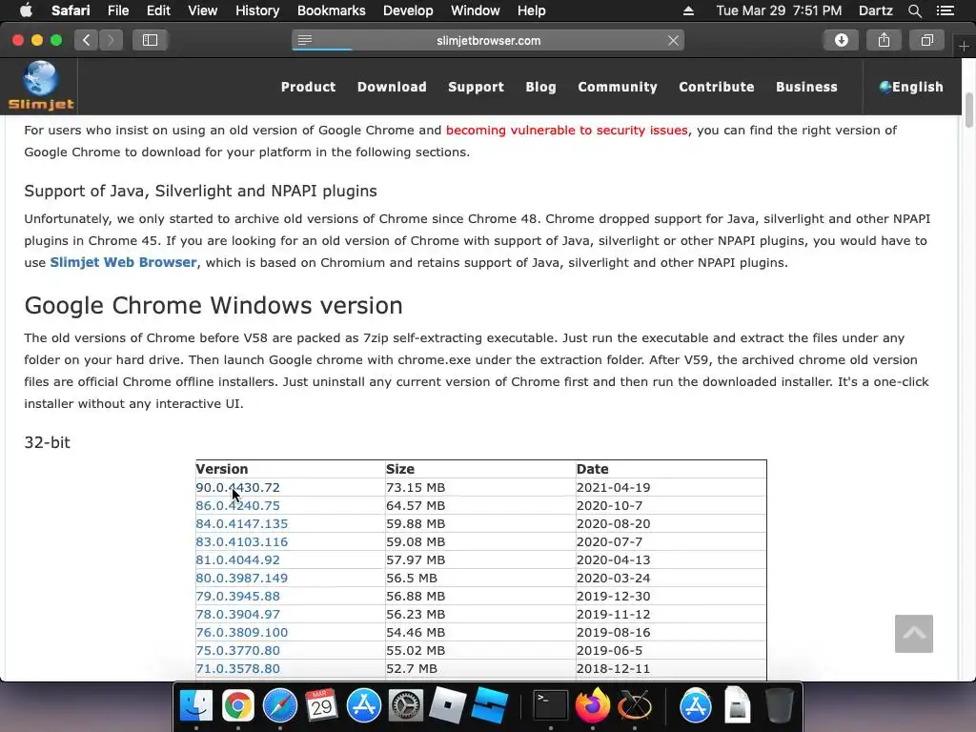976x732 pixels.
Task: Open the Develop menu
Action: [x=408, y=10]
